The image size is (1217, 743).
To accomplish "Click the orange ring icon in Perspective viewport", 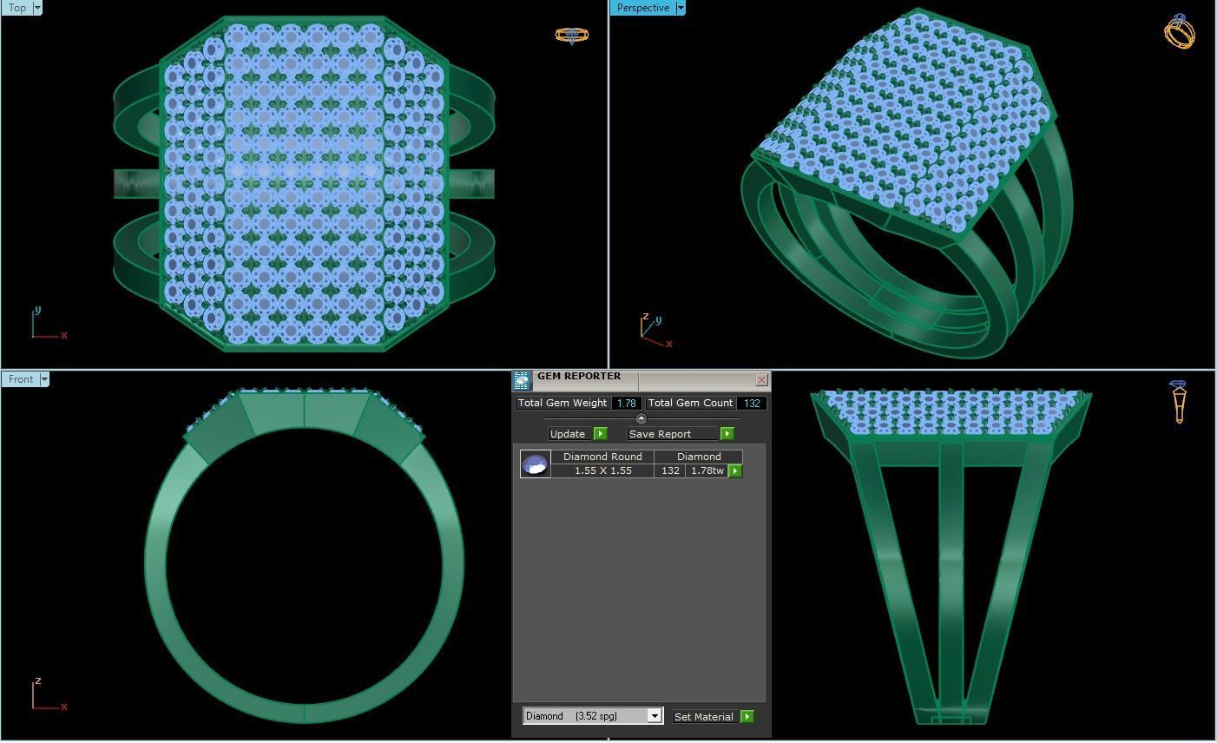I will 1179,30.
